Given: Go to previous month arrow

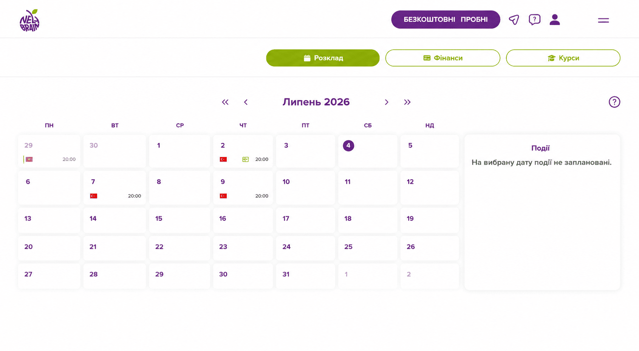Looking at the screenshot, I should (246, 102).
